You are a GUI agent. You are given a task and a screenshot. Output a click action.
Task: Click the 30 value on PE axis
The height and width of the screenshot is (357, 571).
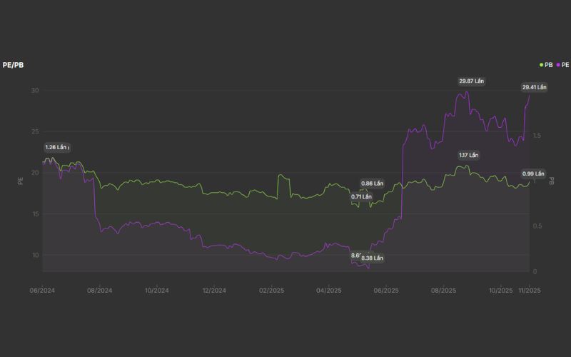[x=35, y=91]
